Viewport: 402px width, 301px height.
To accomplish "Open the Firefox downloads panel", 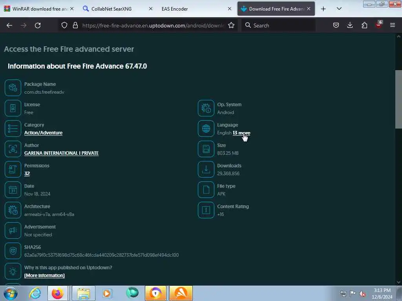I will click(x=350, y=25).
